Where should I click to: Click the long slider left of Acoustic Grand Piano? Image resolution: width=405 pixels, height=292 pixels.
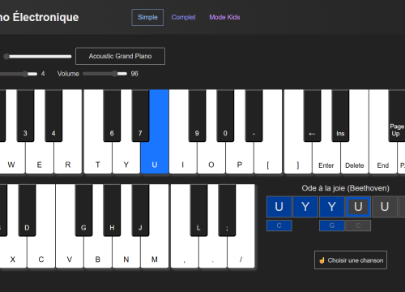coord(37,57)
